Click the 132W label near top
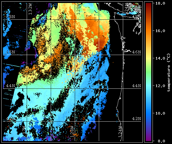Viewport: 172px width, 144px height. coord(30,9)
